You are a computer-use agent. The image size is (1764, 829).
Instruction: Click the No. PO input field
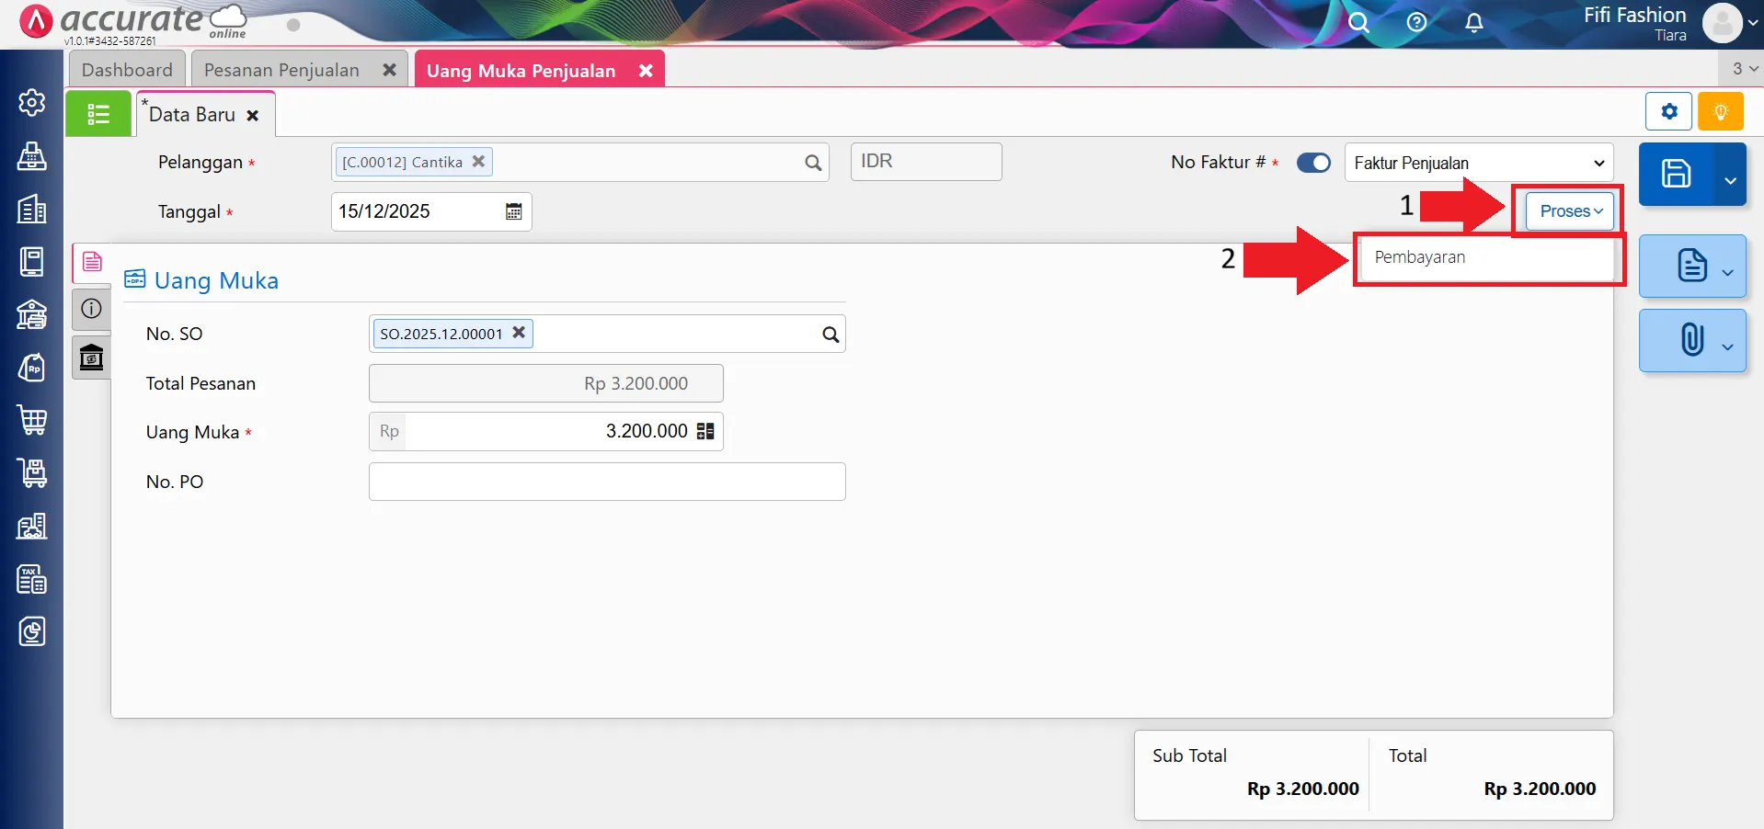(606, 482)
